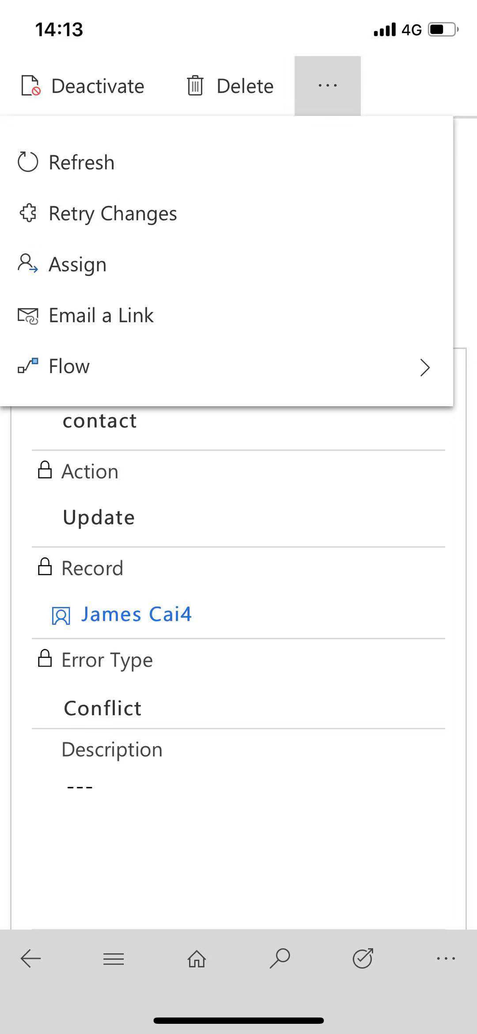The width and height of the screenshot is (477, 1034).
Task: Open the Flow menu entry
Action: [69, 366]
